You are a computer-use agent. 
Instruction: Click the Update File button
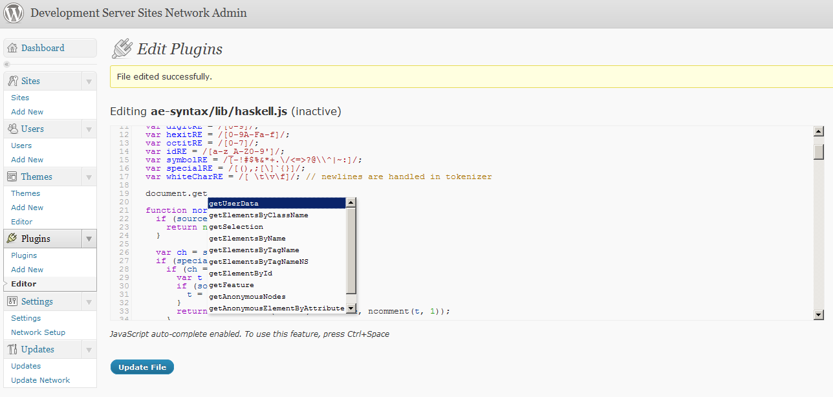pyautogui.click(x=142, y=367)
